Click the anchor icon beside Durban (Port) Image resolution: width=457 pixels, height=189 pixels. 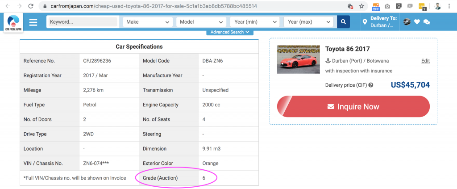coord(328,61)
